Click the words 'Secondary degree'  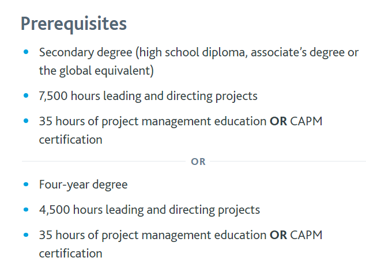click(x=86, y=52)
